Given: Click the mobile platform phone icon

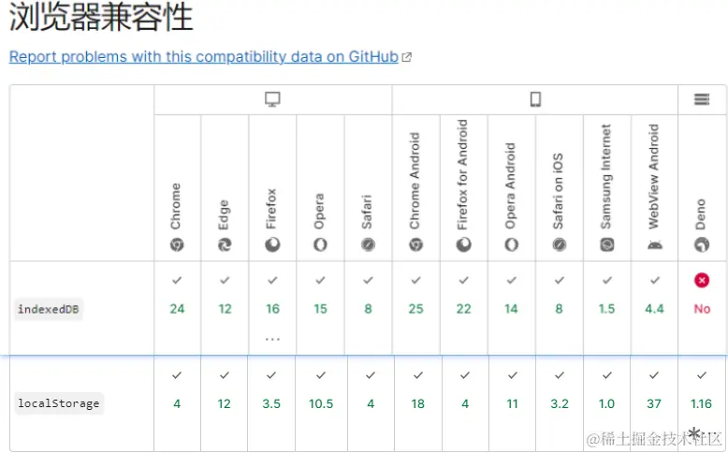Looking at the screenshot, I should (x=535, y=99).
